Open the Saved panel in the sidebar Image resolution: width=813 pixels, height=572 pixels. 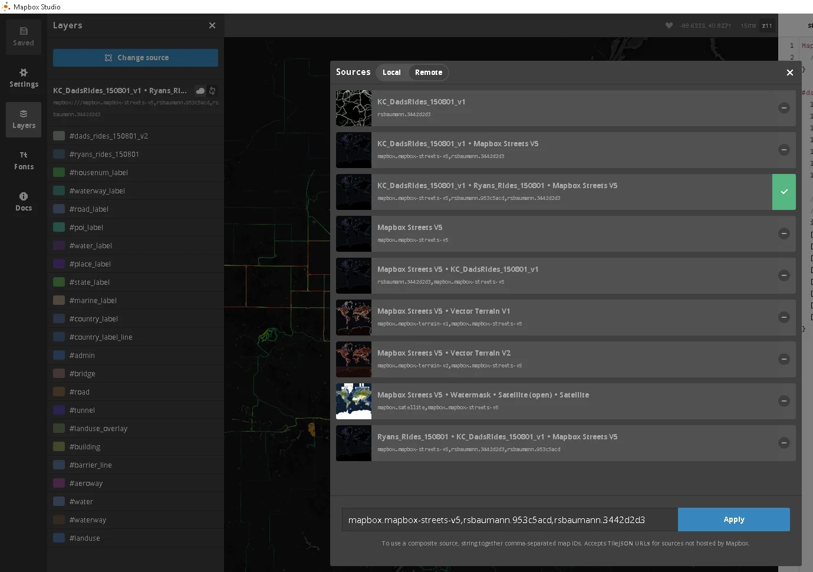point(24,37)
